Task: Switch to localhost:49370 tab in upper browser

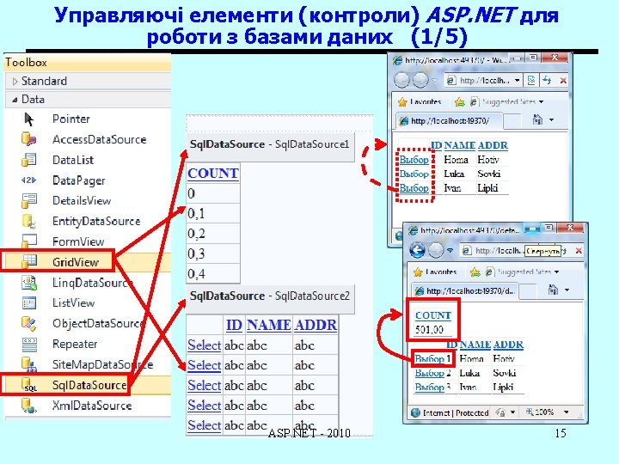Action: click(449, 121)
